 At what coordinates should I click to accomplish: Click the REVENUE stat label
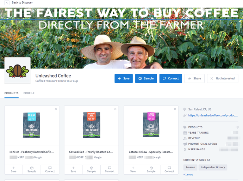(194, 138)
